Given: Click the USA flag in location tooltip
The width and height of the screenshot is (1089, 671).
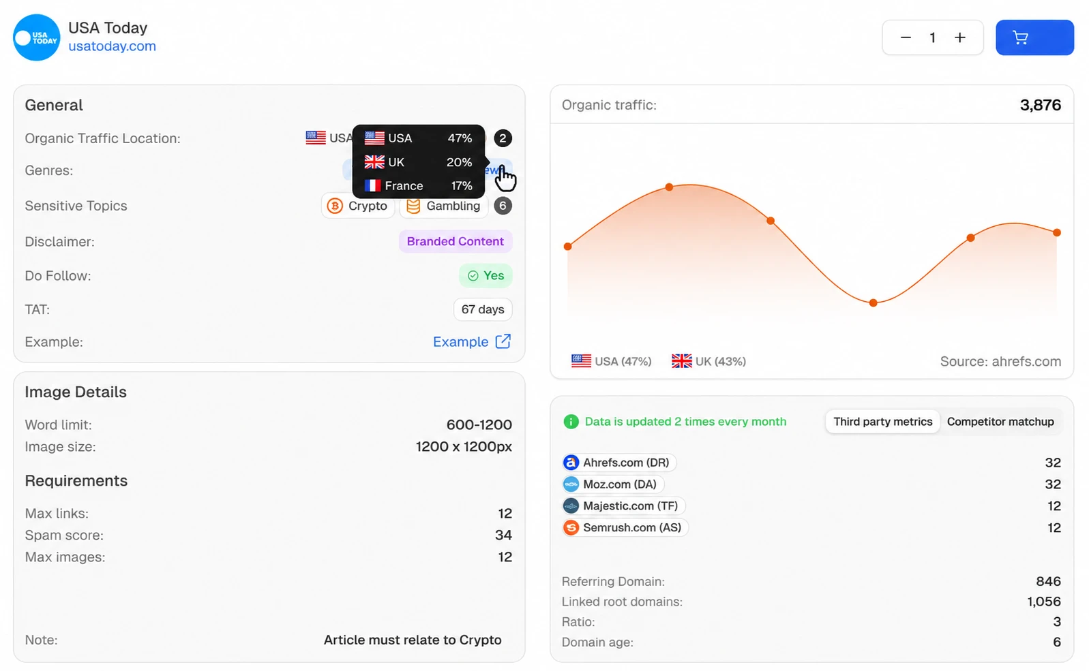Looking at the screenshot, I should 374,138.
